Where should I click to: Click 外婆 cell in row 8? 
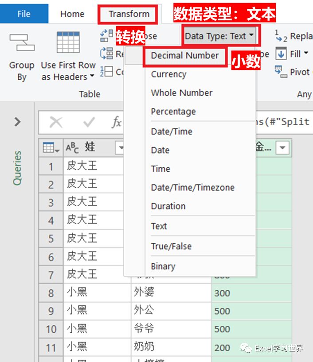pos(171,293)
